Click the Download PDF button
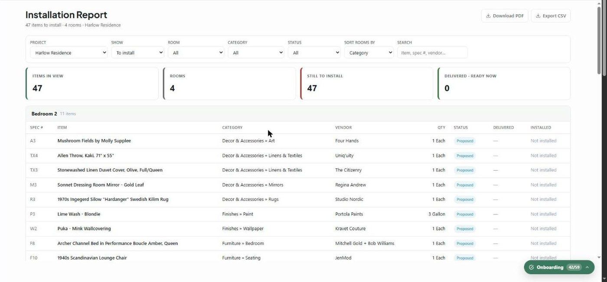This screenshot has height=282, width=607. pos(505,16)
